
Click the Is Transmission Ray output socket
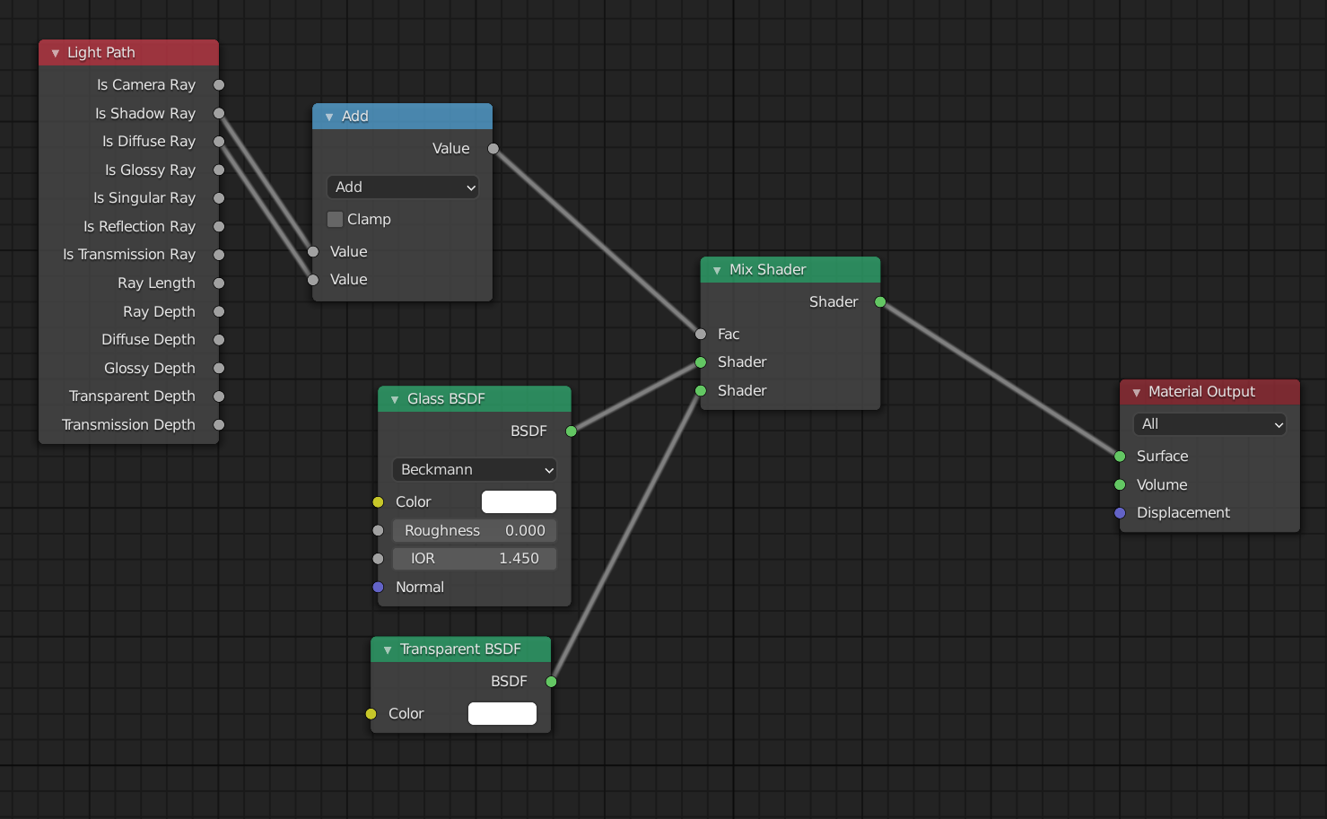coord(219,255)
